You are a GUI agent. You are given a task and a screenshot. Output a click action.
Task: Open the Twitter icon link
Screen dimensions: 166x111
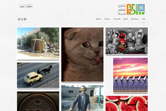(x=22, y=19)
